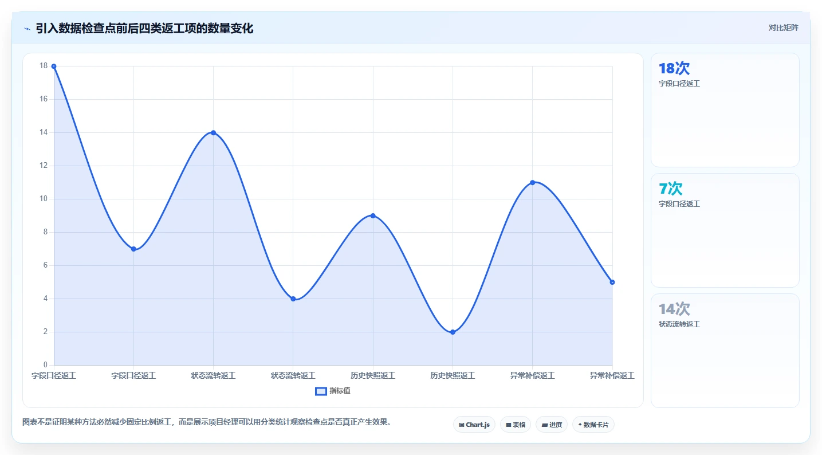Click 字段口径返工 caption in the 18次 card

click(679, 84)
